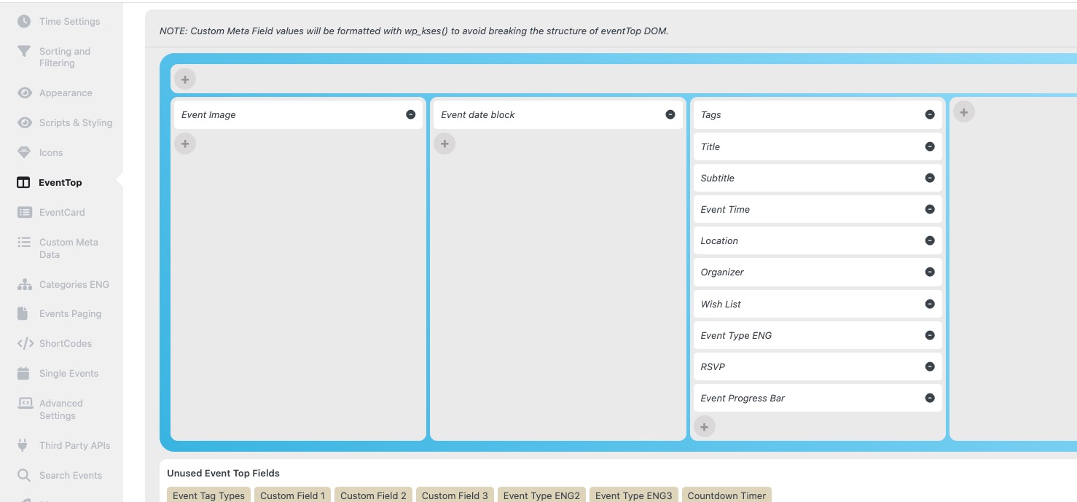This screenshot has height=502, width=1077.
Task: Click the EventTop layout icon
Action: pos(23,182)
